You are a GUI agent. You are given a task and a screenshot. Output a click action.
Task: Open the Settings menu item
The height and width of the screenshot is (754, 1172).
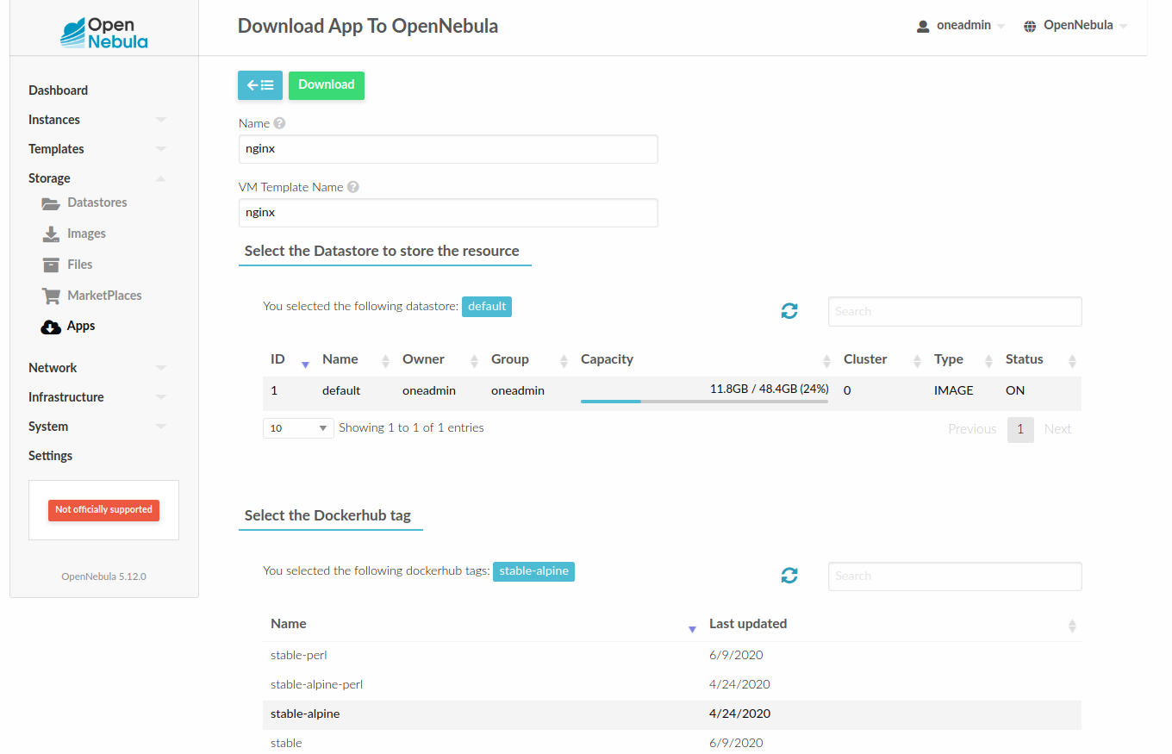[x=50, y=456]
